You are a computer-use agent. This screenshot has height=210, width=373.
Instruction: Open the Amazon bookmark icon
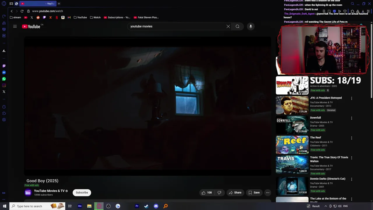point(63,17)
